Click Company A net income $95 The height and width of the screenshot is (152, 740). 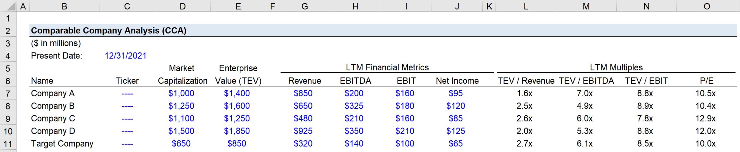pyautogui.click(x=456, y=93)
